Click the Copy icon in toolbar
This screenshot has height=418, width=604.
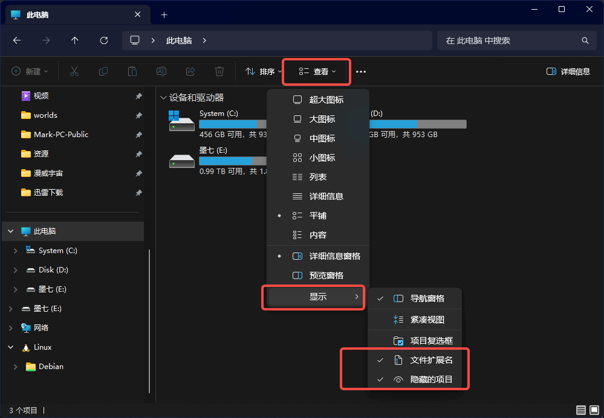pyautogui.click(x=103, y=71)
